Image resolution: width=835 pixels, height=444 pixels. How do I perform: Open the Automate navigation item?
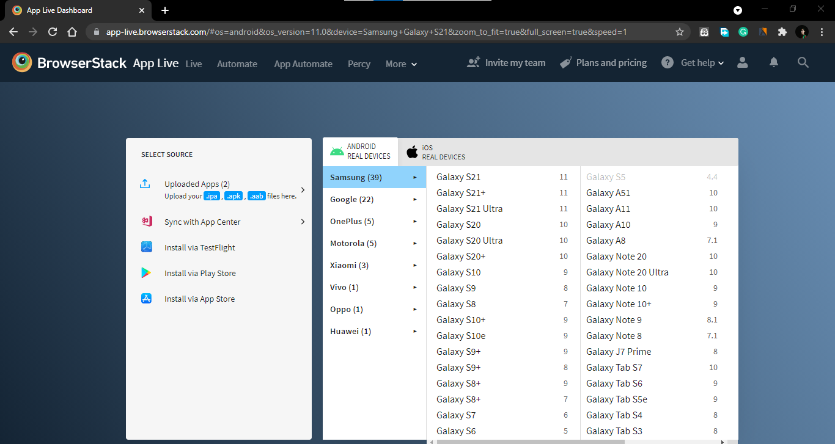237,64
